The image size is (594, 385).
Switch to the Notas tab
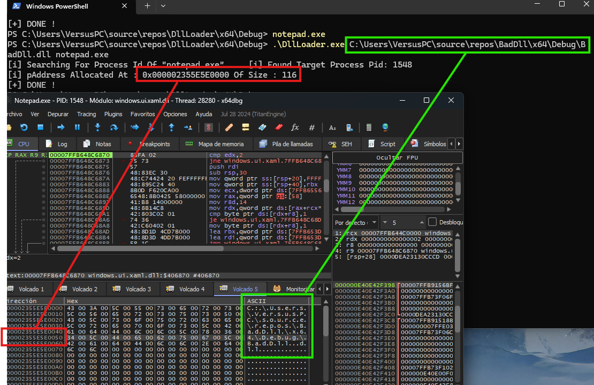pos(98,144)
